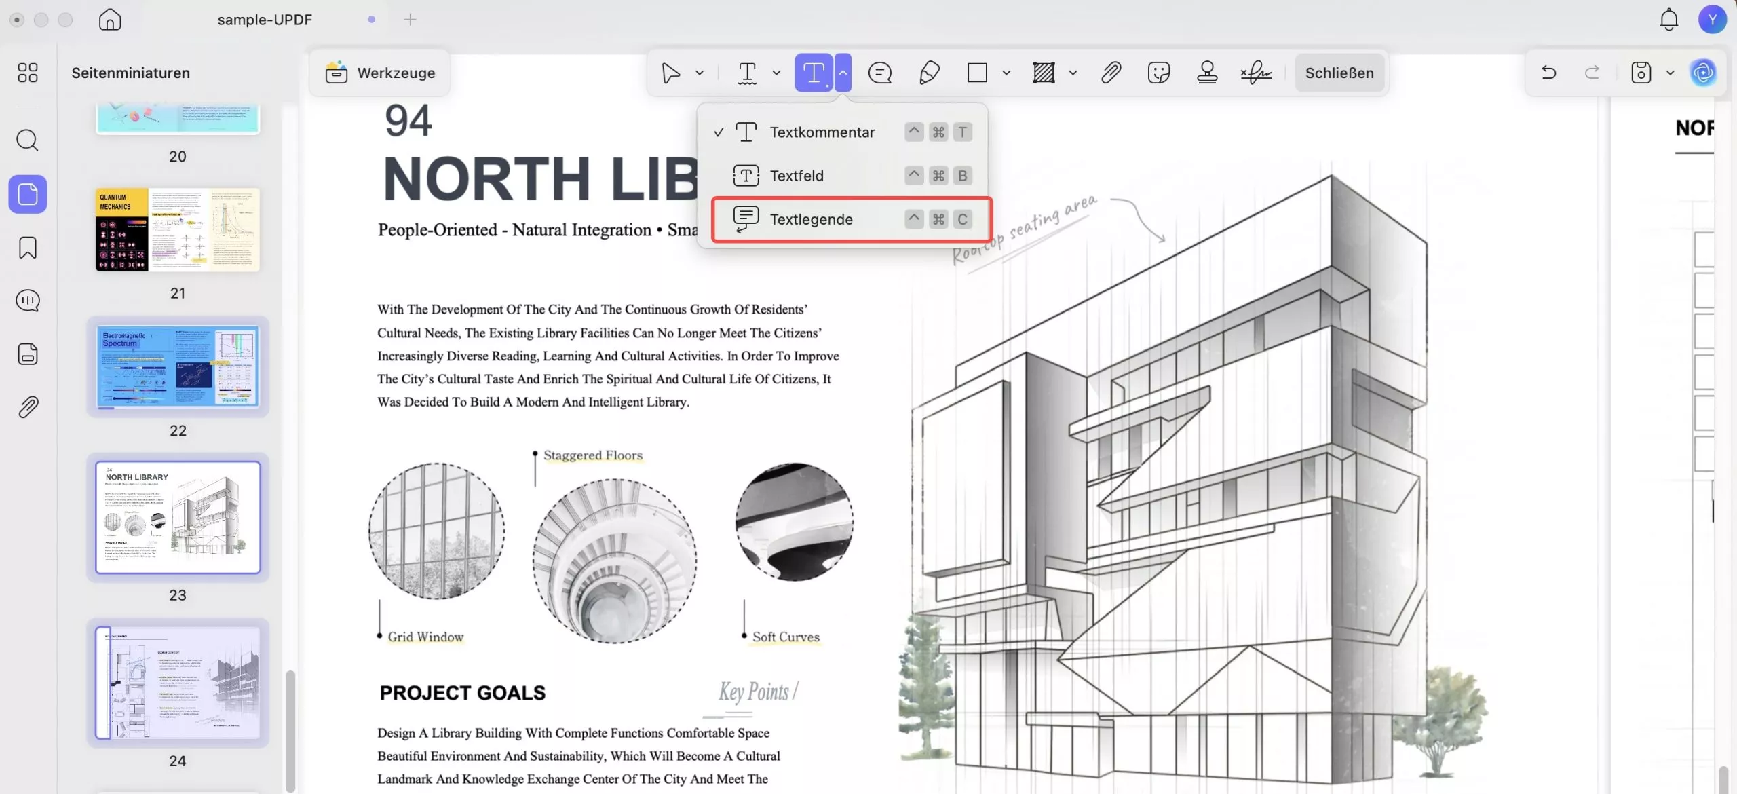Select the pencil drawing tool
Image resolution: width=1737 pixels, height=794 pixels.
coord(929,73)
